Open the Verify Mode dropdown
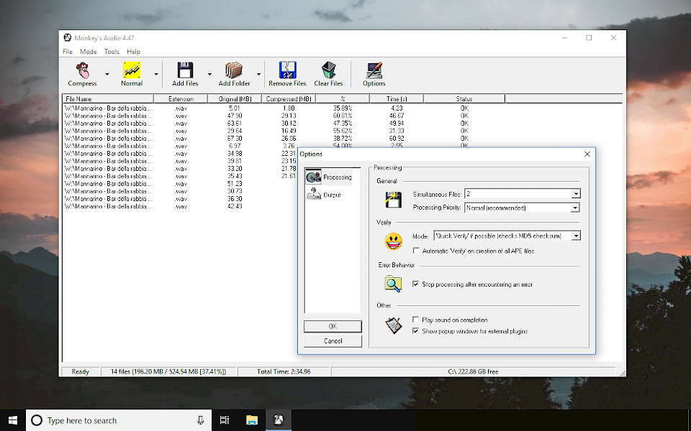691x431 pixels. click(576, 236)
